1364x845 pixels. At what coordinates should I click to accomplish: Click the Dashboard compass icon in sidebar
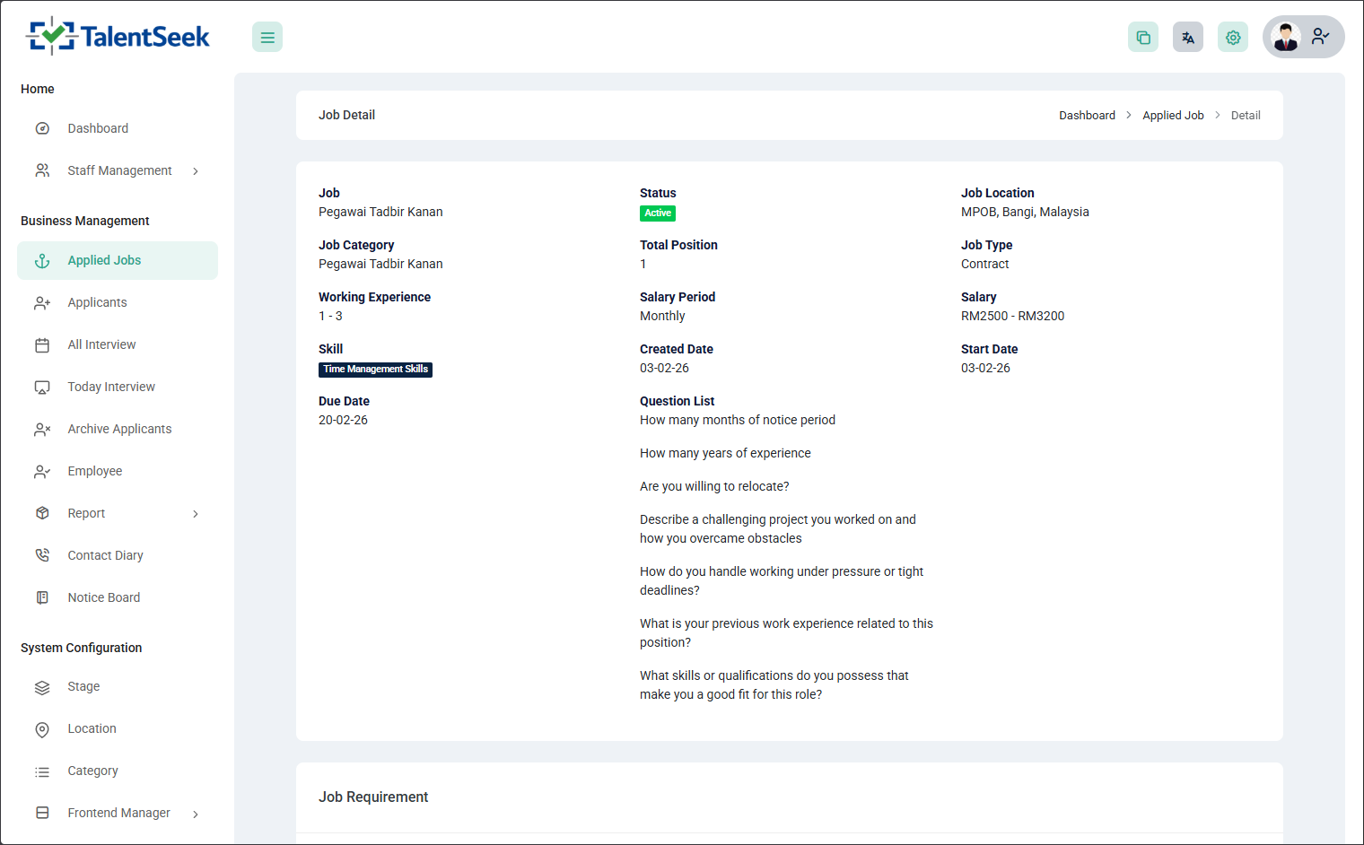pos(42,128)
